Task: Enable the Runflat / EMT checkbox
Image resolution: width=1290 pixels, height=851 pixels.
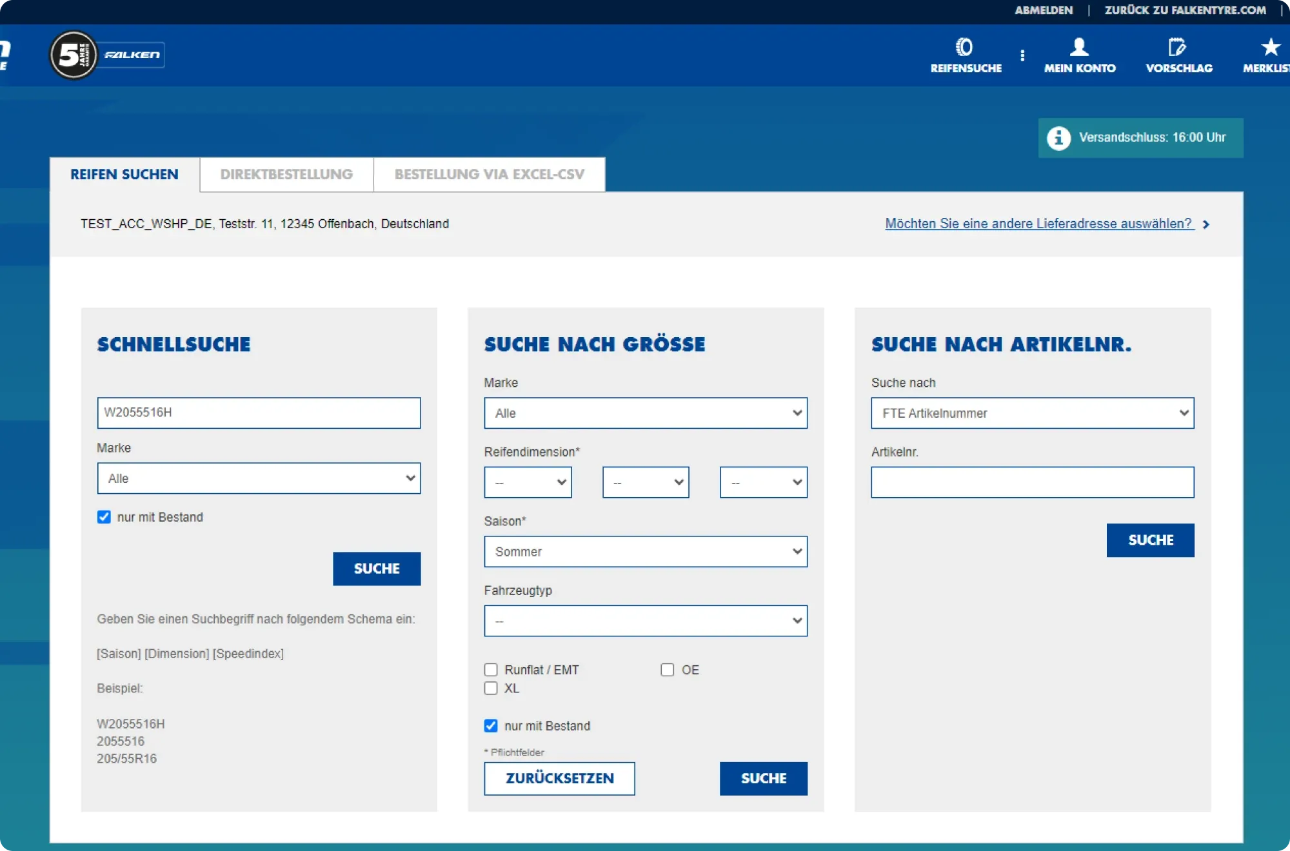Action: [491, 670]
